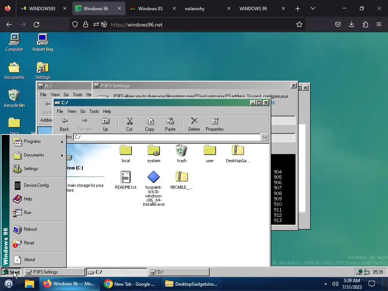The height and width of the screenshot is (291, 388).
Task: Open View menu in C:/ window
Action: point(72,111)
